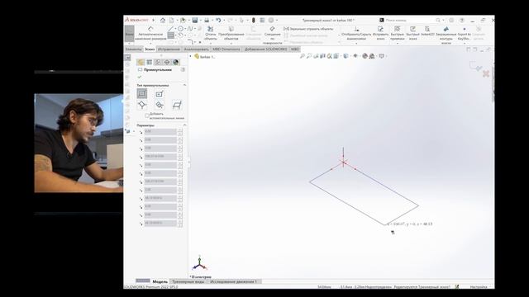Open help for the Rectangle PropertyManager
The image size is (529, 297).
[183, 69]
